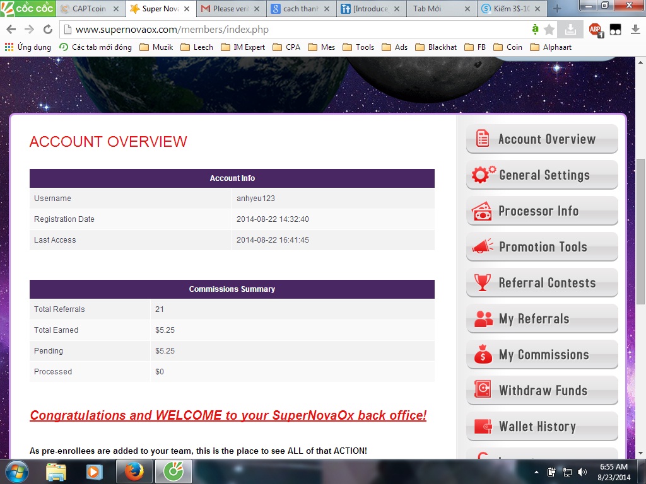Click the volume speaker tray icon
Screen dimensions: 646x484
tap(582, 472)
